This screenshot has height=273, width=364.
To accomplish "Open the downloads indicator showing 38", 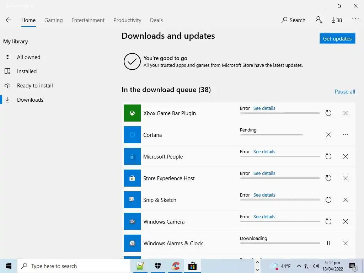I will [337, 20].
